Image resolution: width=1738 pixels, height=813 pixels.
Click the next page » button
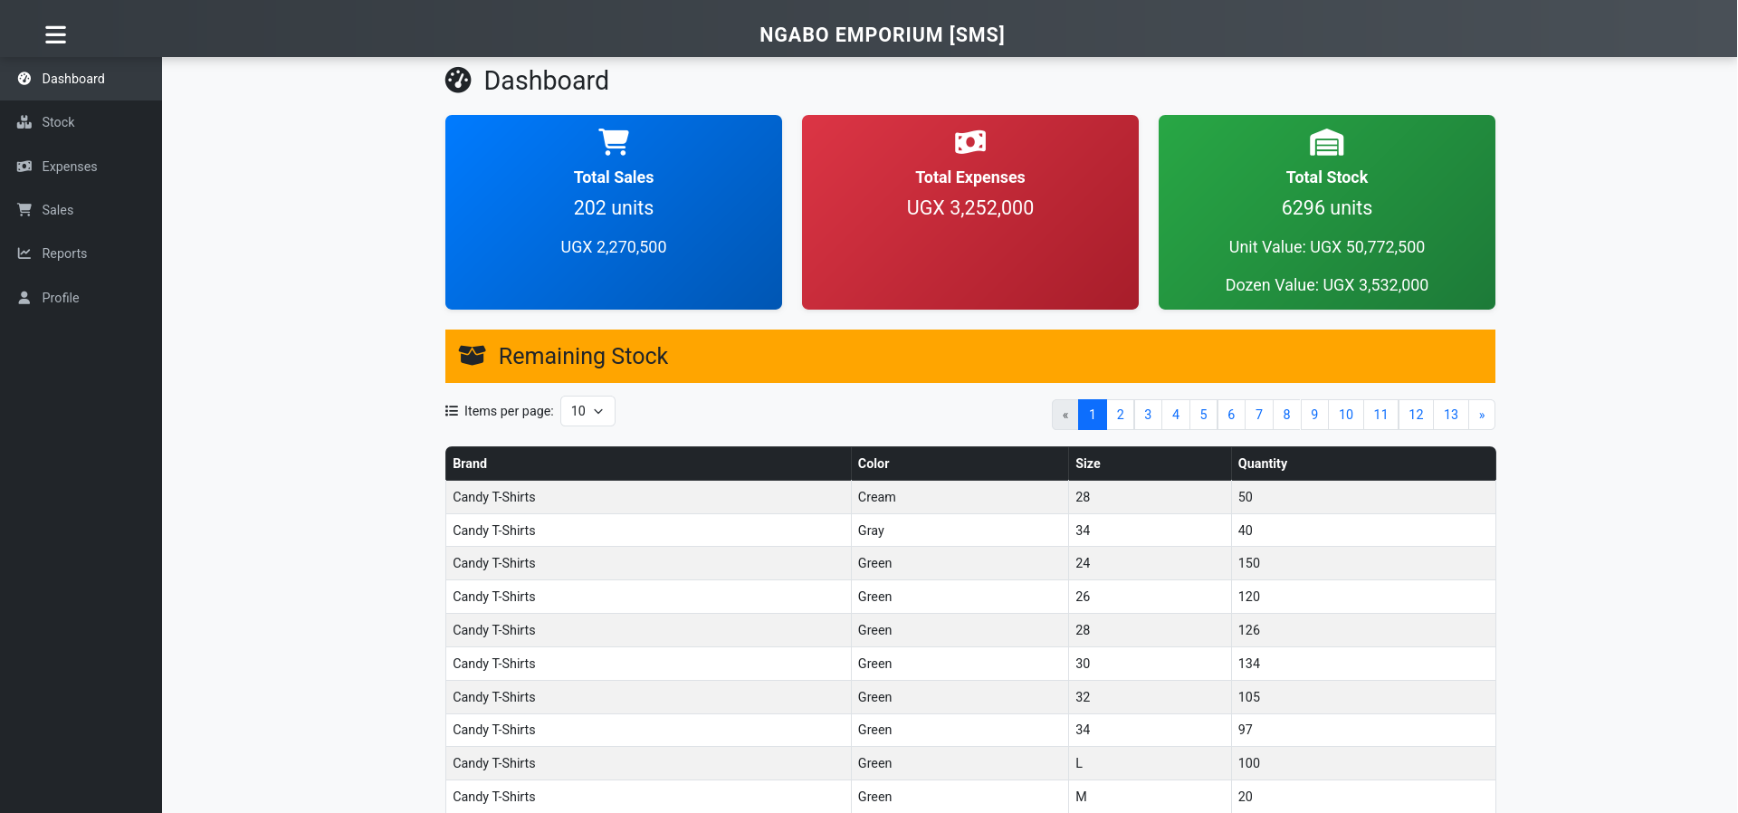pyautogui.click(x=1482, y=415)
